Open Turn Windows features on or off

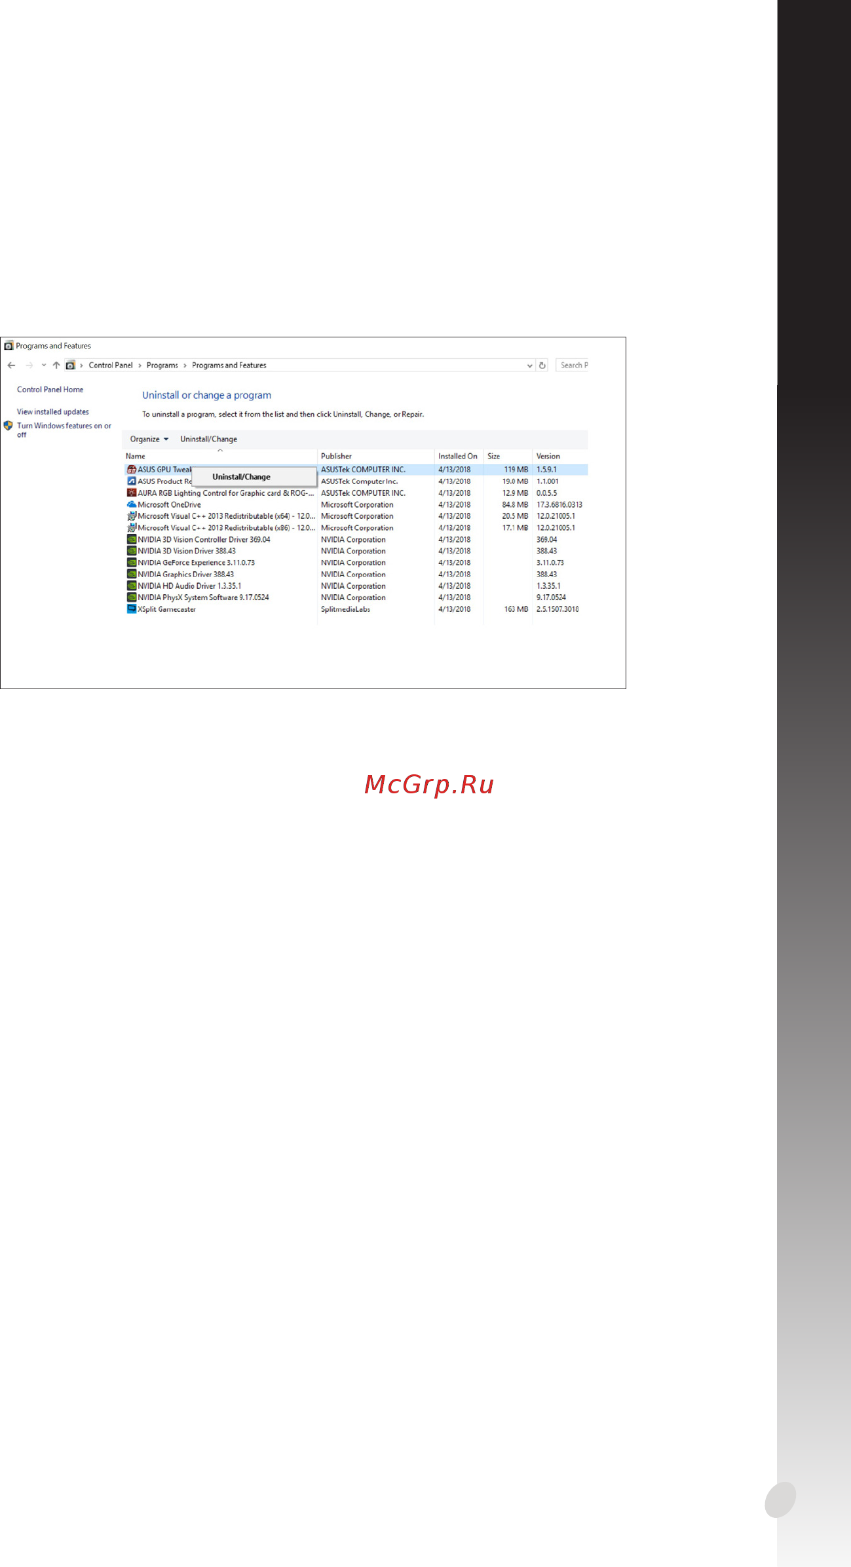(64, 430)
